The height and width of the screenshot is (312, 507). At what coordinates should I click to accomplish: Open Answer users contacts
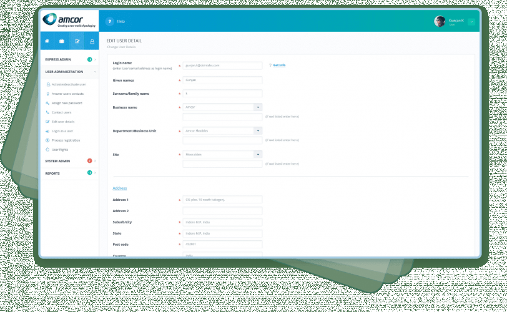click(67, 94)
